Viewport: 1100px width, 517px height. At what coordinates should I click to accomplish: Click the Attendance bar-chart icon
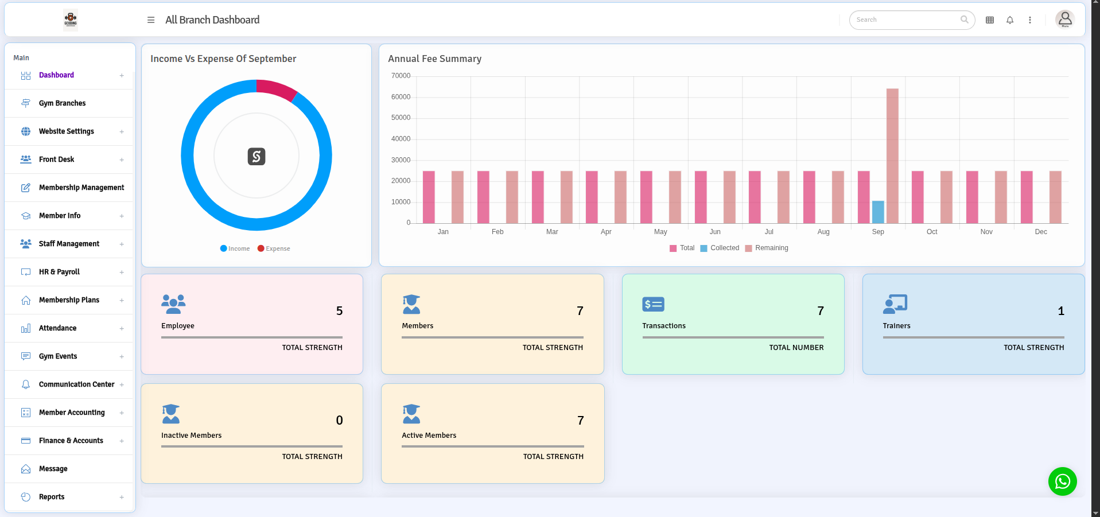point(26,328)
